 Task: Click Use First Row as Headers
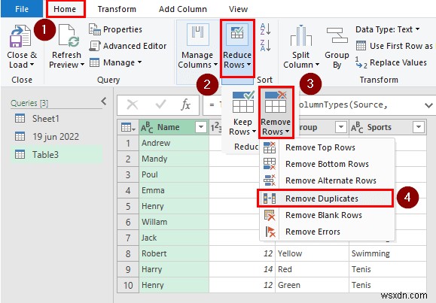pos(395,46)
